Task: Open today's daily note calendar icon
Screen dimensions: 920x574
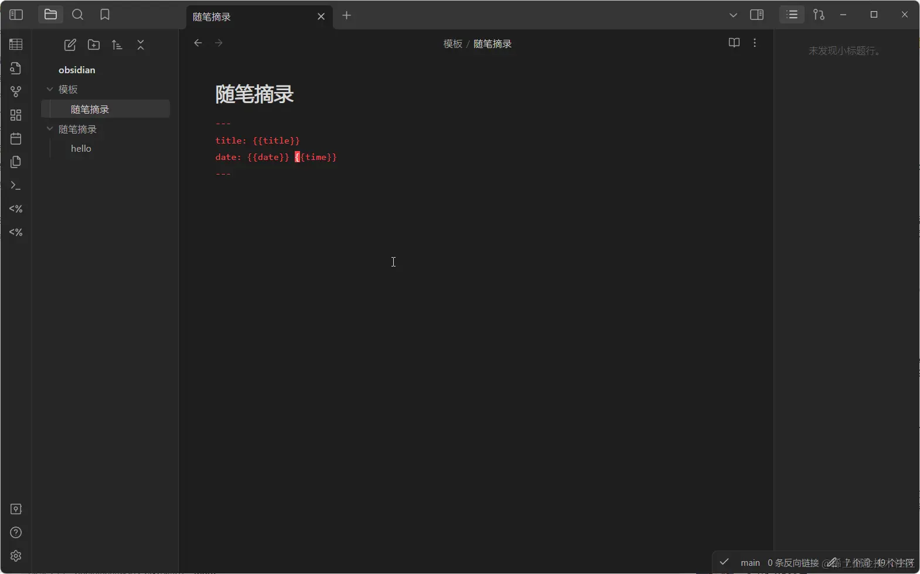Action: click(x=16, y=138)
